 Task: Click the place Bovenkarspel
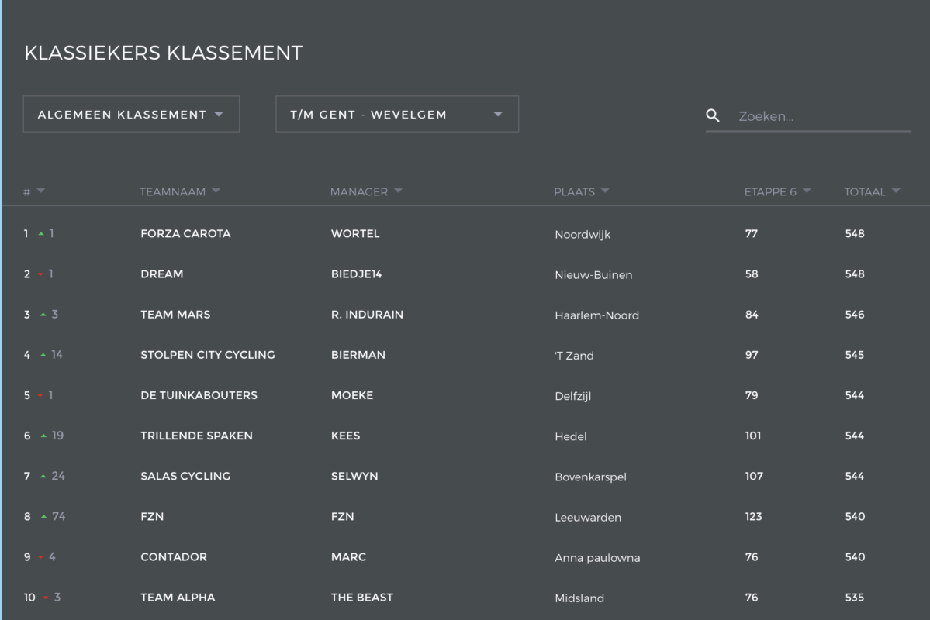coord(591,477)
